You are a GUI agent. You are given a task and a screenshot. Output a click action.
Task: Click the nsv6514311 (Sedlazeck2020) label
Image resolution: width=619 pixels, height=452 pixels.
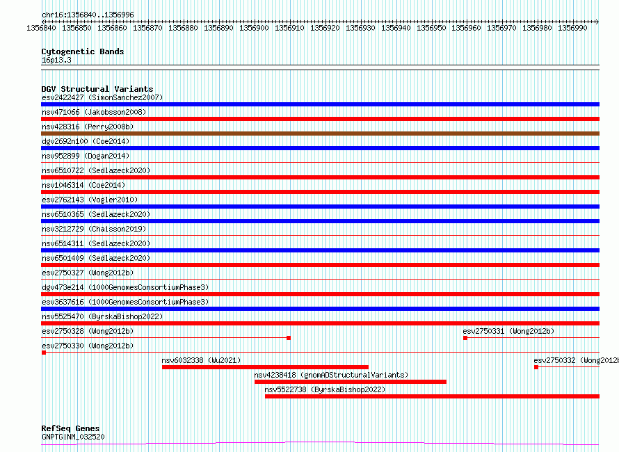click(96, 243)
